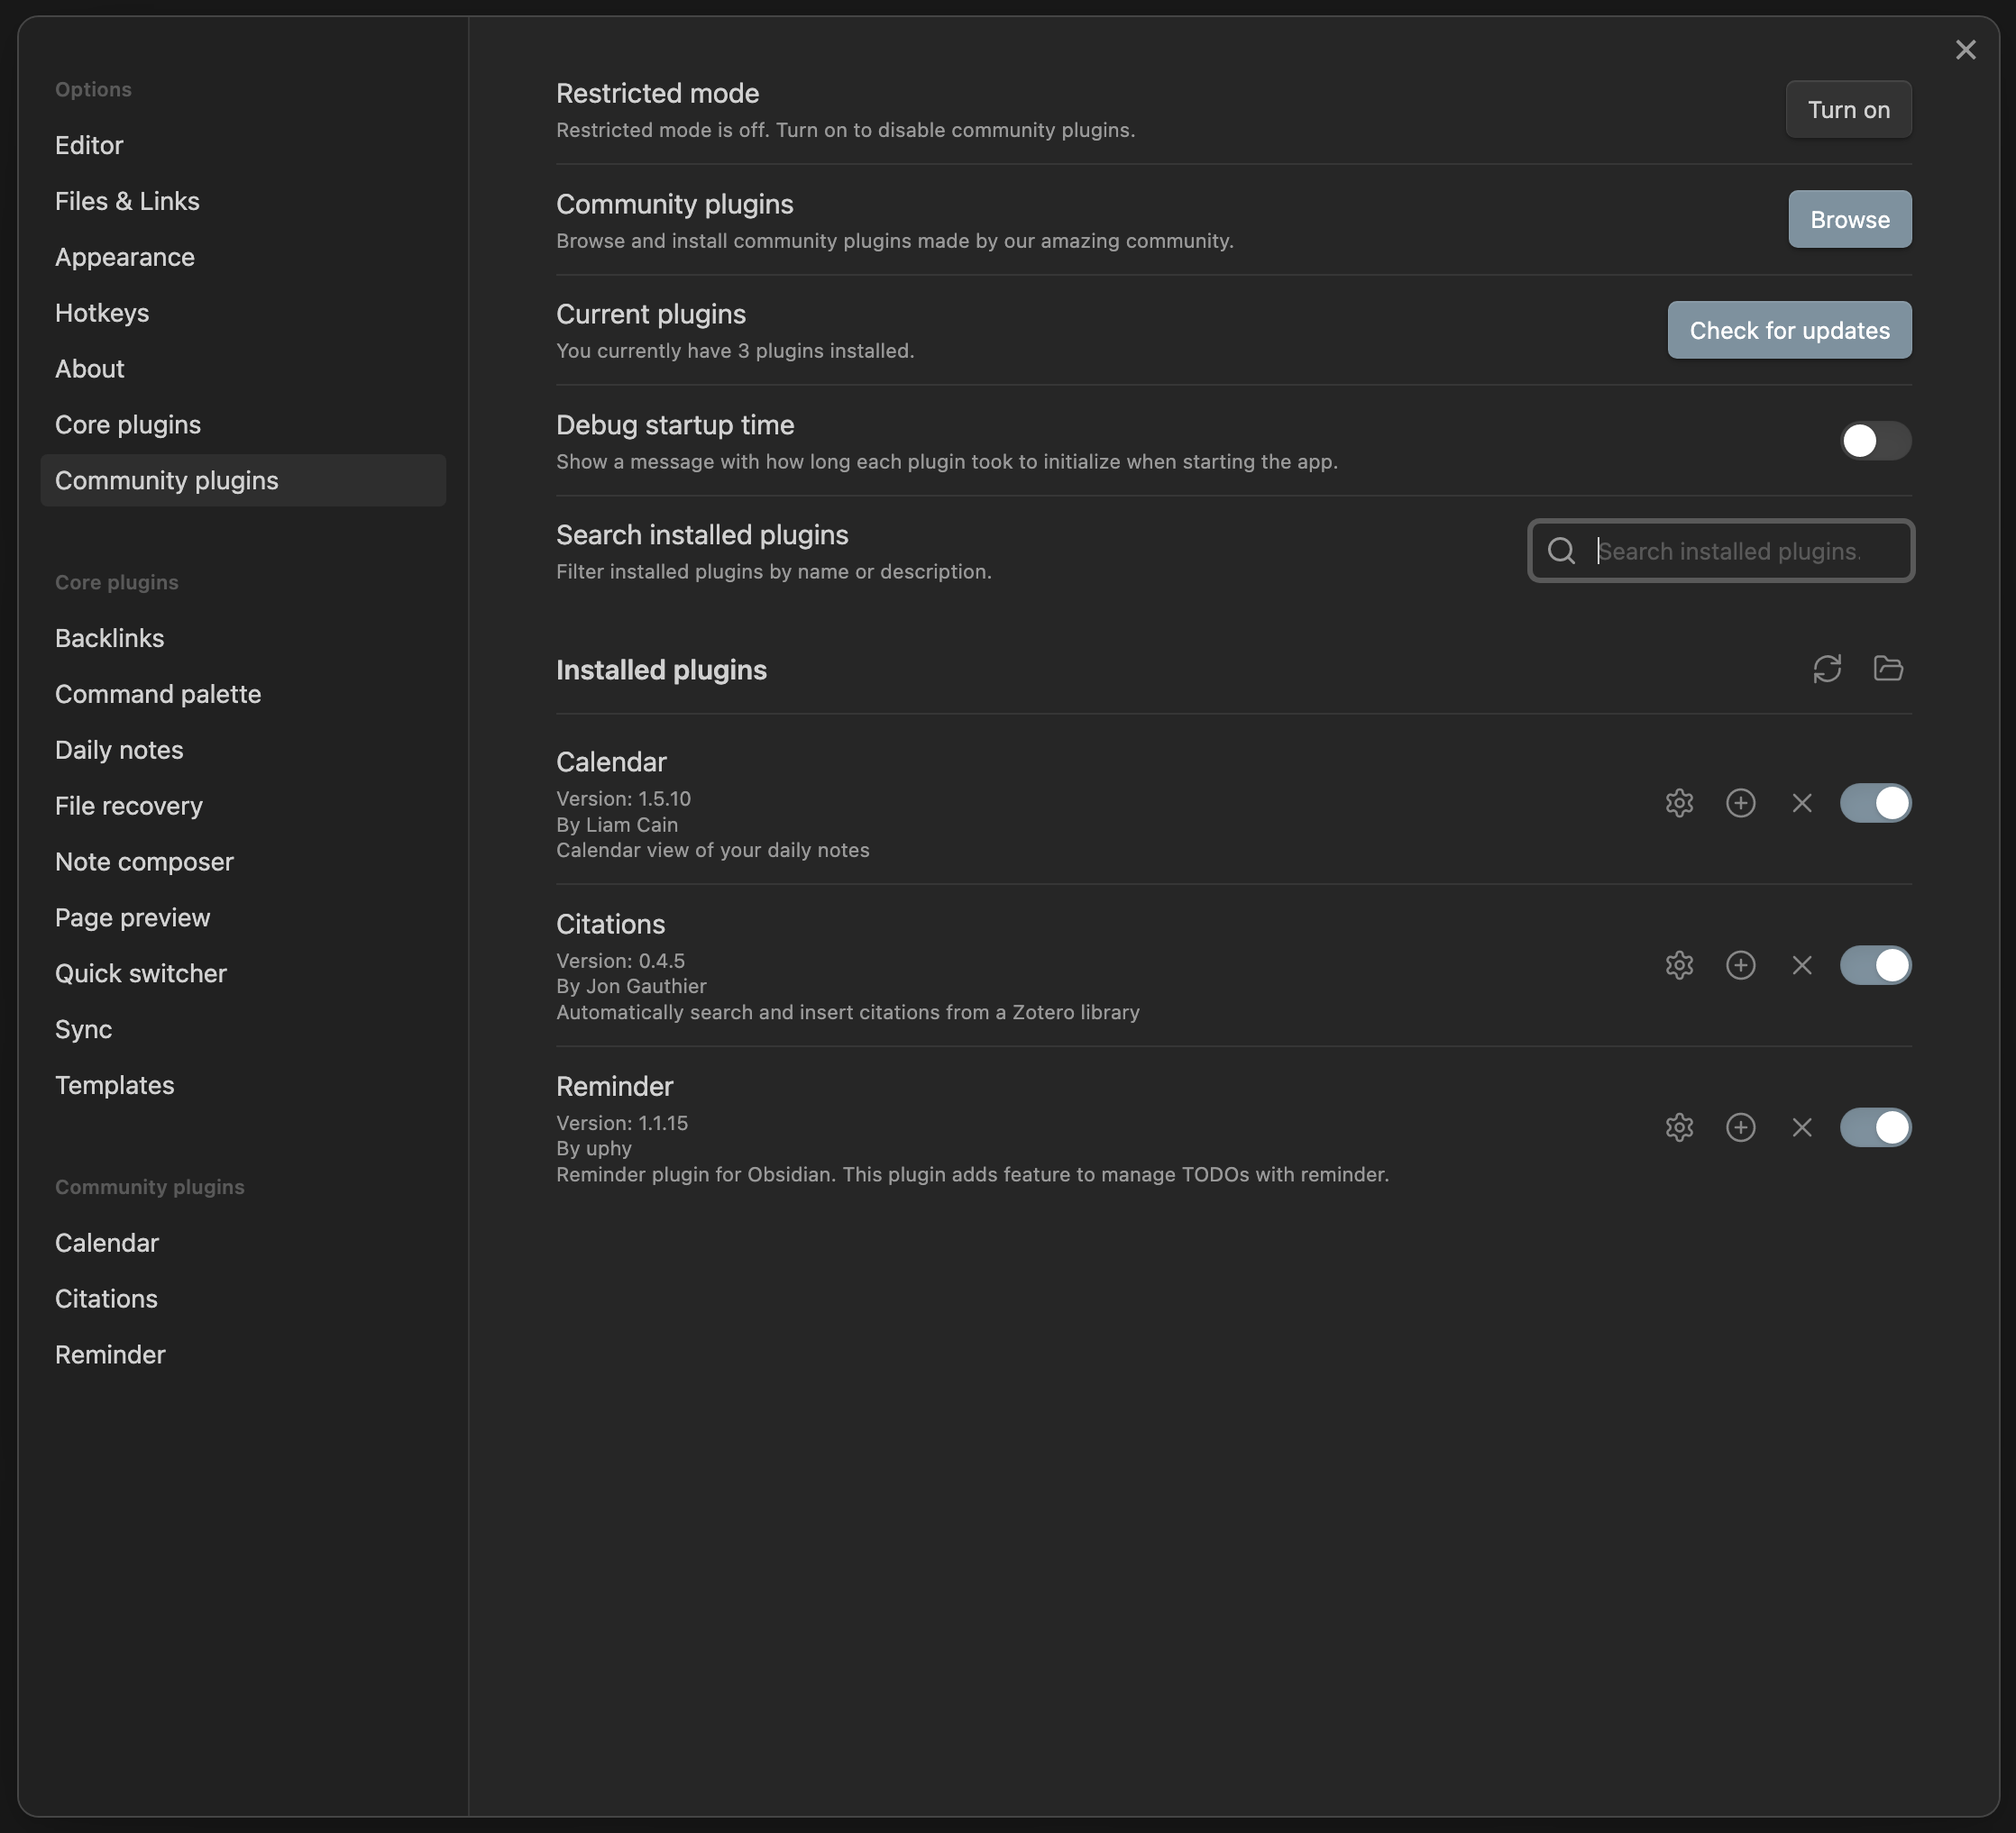The width and height of the screenshot is (2016, 1833).
Task: Open Files & Links settings tab
Action: pos(243,201)
